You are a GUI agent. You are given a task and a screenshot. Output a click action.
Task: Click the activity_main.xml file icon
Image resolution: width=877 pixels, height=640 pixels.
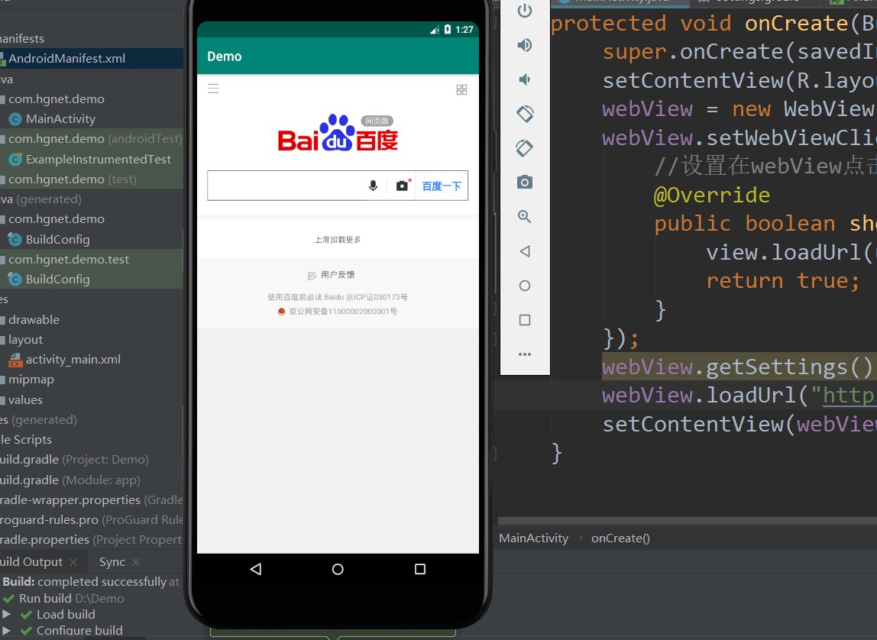(x=15, y=360)
